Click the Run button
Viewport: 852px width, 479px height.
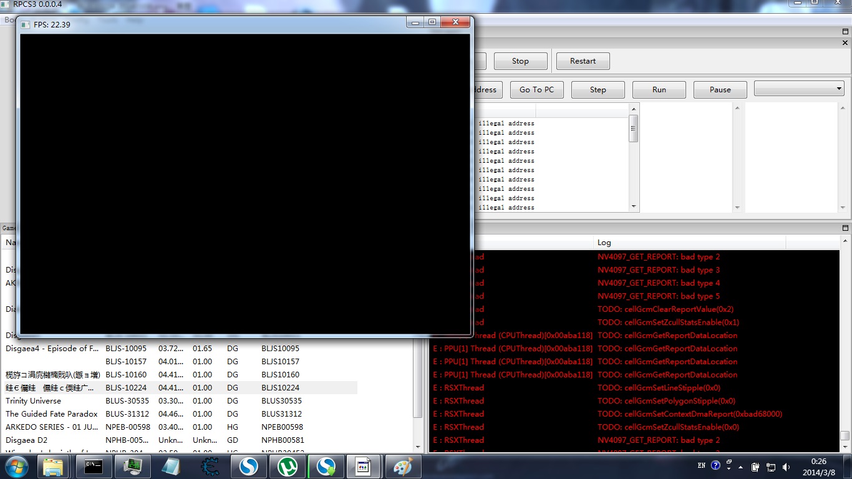tap(659, 90)
